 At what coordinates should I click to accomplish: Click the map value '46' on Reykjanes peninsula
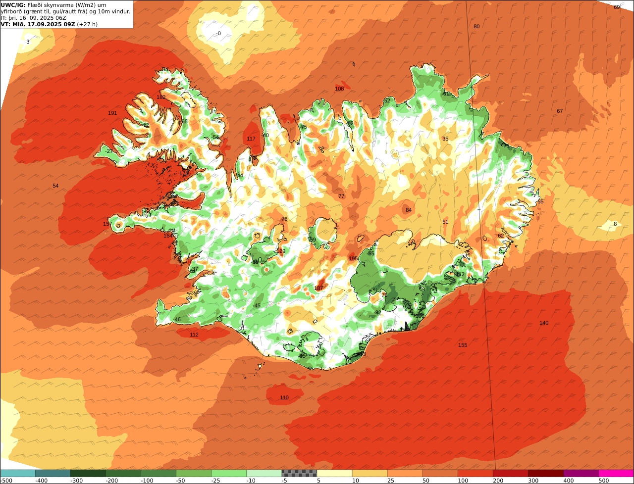(x=178, y=320)
